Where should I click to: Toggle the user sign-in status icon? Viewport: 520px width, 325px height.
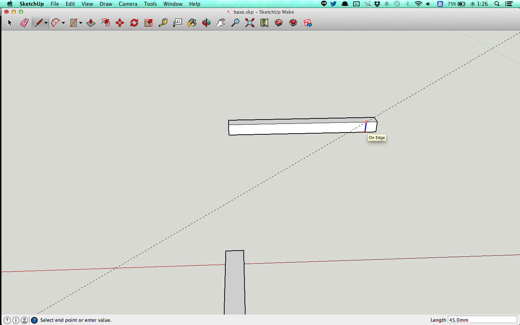point(25,320)
